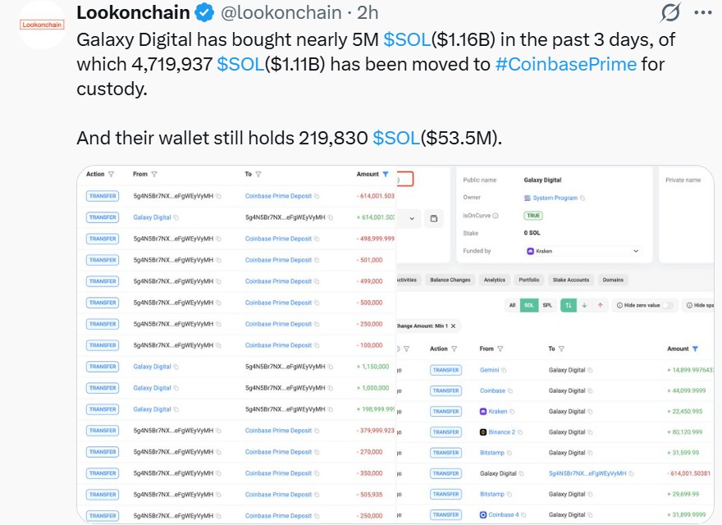
Task: Filter the left table's From column
Action: coord(154,174)
